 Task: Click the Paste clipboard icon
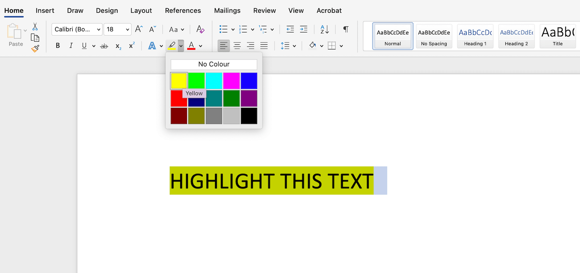[14, 31]
